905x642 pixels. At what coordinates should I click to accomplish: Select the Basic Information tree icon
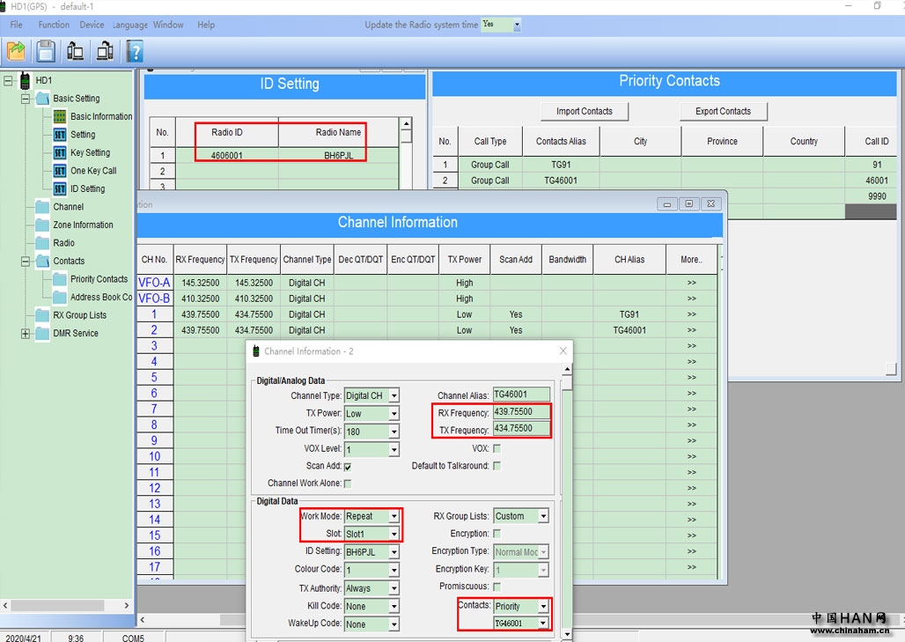60,116
